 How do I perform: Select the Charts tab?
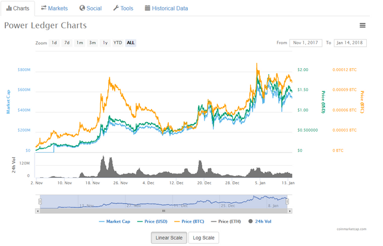18,8
